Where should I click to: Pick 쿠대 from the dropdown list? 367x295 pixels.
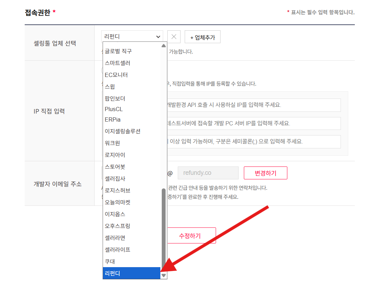click(131, 262)
